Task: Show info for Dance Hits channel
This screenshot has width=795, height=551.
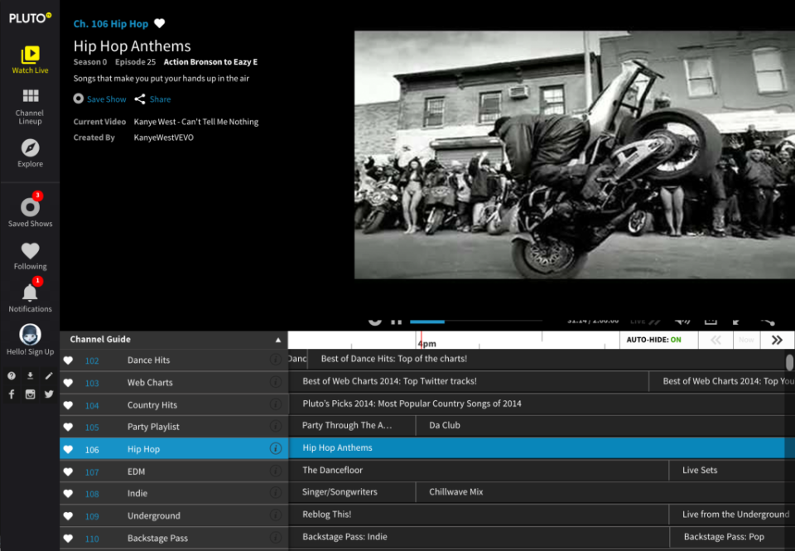Action: [x=275, y=360]
